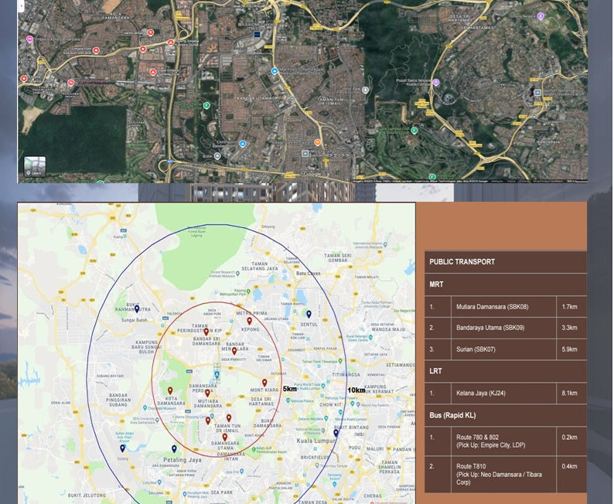Select the red pin at Kepong
This screenshot has height=504, width=614.
250,322
